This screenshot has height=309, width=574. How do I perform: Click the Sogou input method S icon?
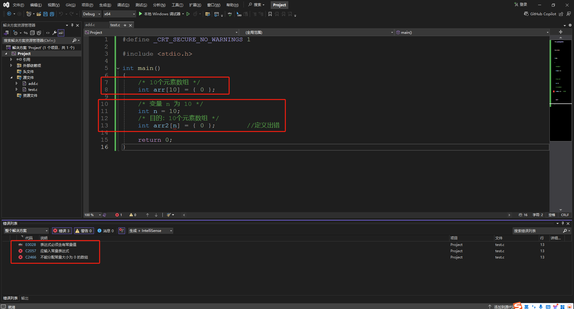click(518, 306)
